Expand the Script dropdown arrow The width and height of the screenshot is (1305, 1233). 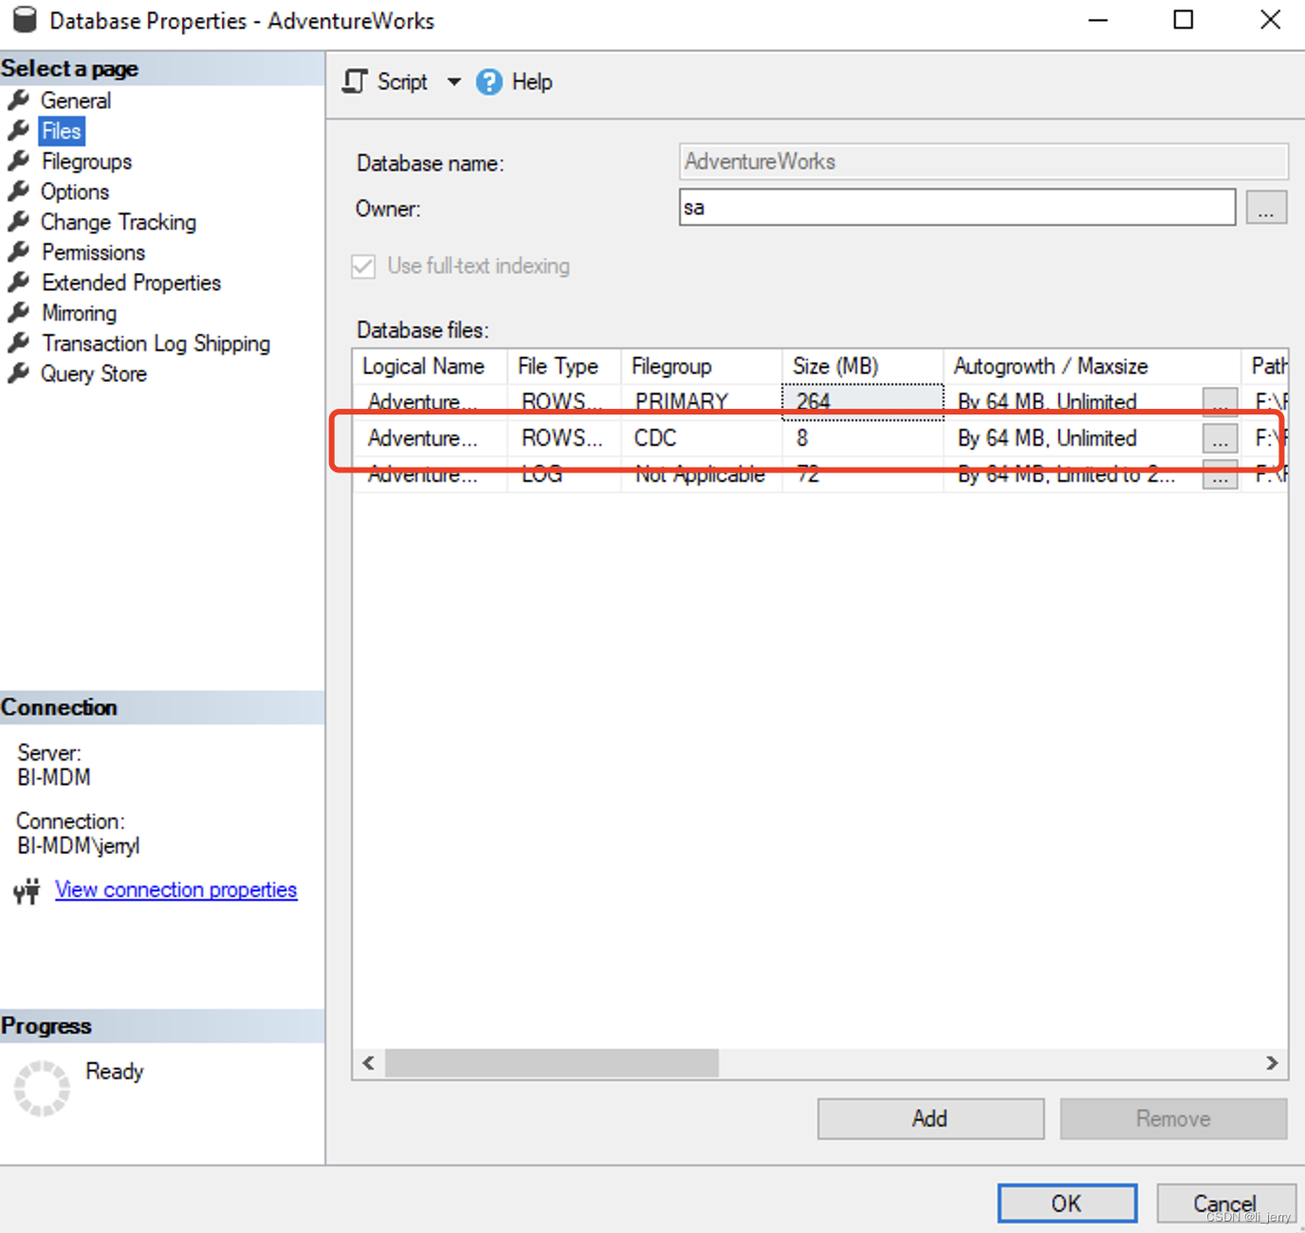[454, 83]
